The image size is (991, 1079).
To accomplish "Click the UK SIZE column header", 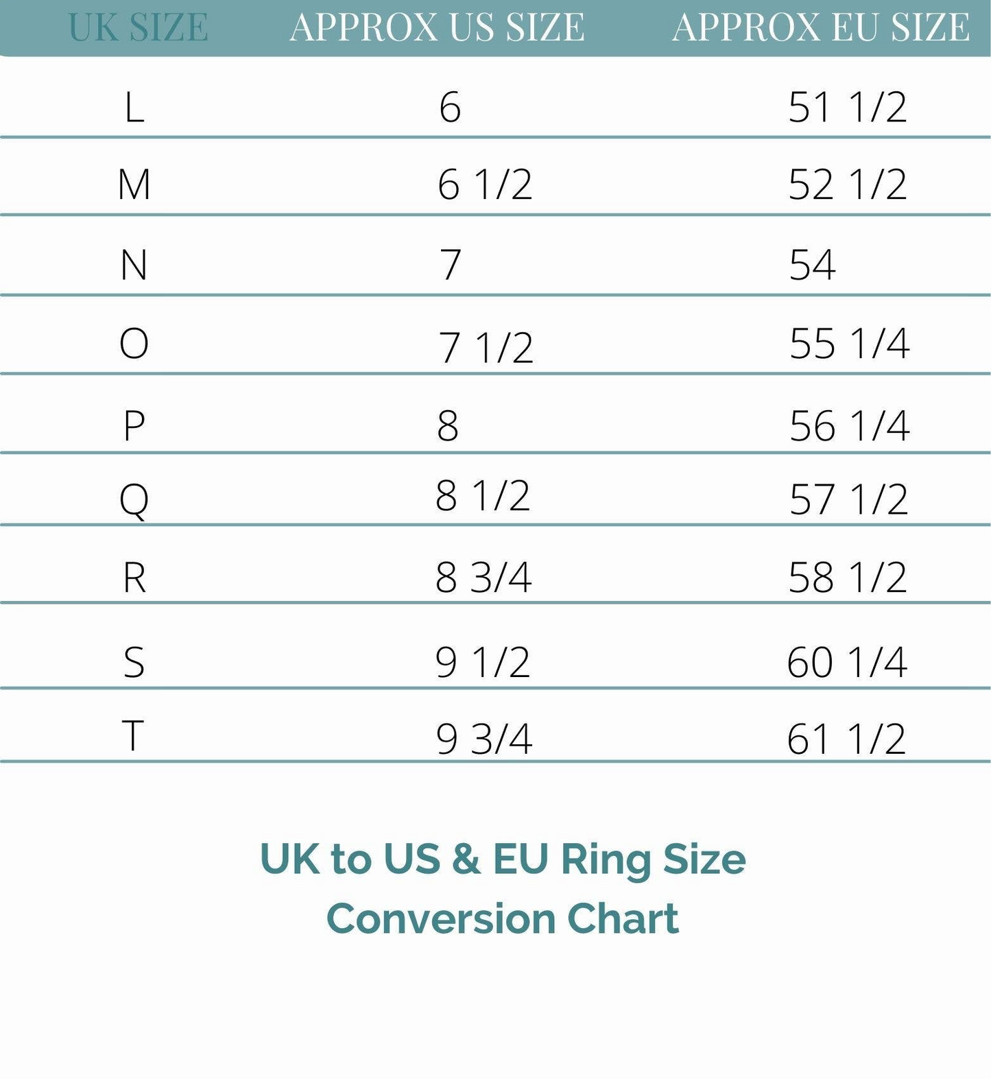I will (x=138, y=27).
